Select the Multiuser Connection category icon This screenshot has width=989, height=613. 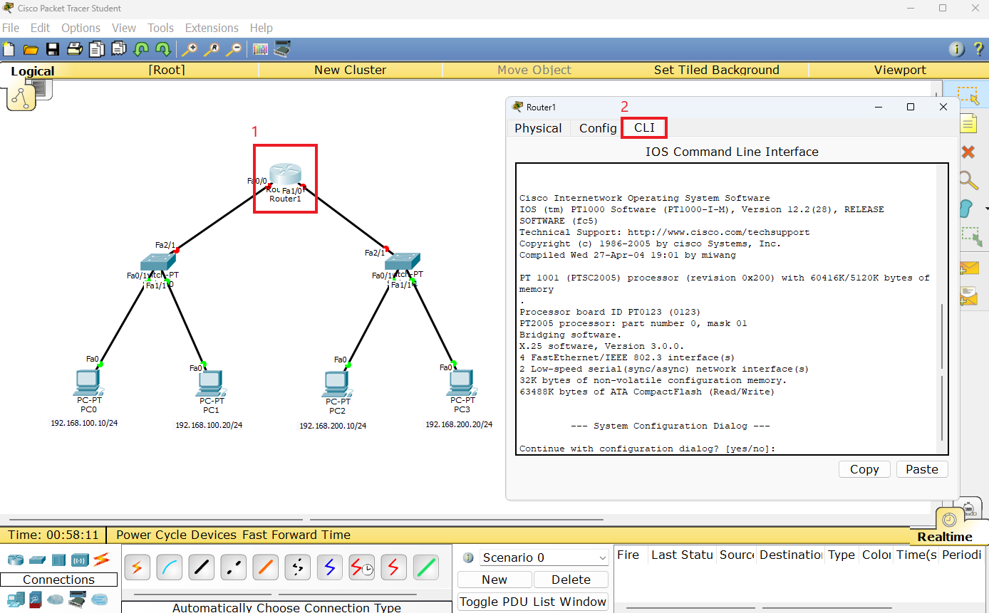98,599
